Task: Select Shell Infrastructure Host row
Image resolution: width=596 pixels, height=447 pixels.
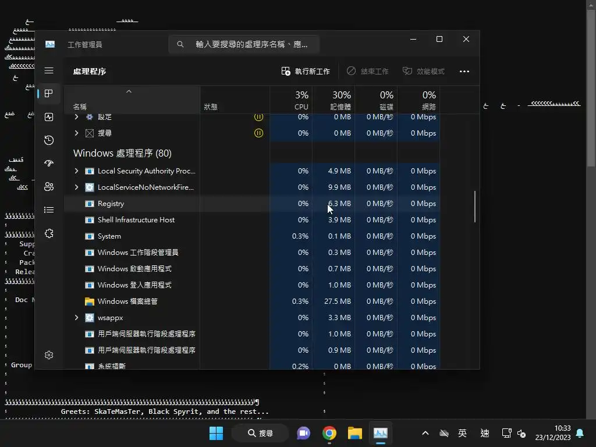Action: coord(251,220)
